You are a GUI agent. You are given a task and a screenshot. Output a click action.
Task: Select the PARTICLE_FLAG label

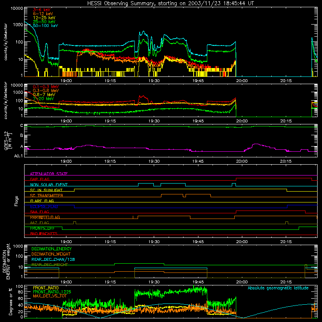tap(45, 217)
